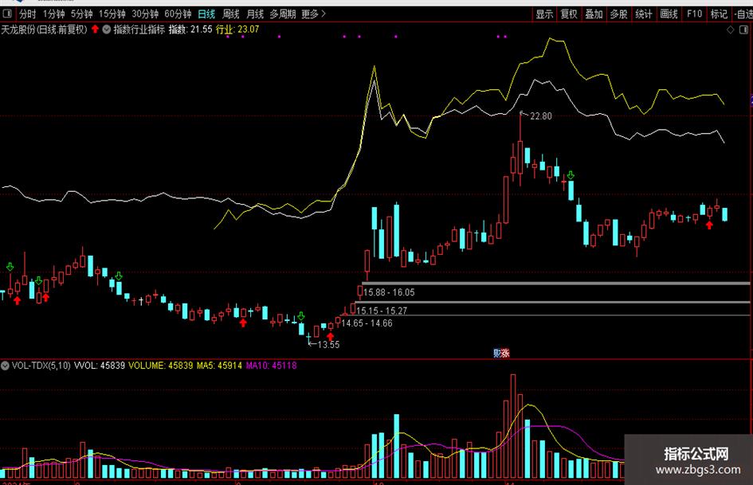
Task: Click the 14.65 - 14.66 gap label
Action: (x=367, y=323)
